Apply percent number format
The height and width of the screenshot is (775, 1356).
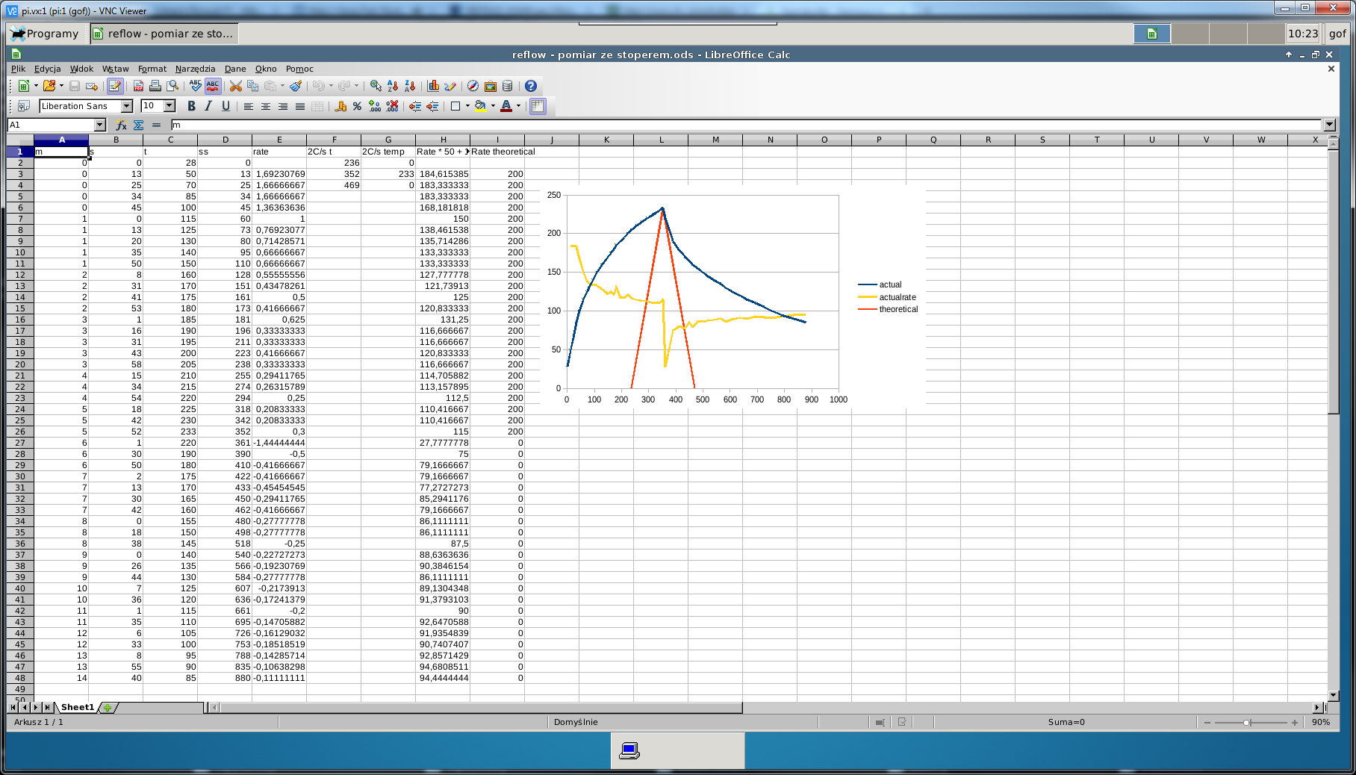pyautogui.click(x=358, y=106)
